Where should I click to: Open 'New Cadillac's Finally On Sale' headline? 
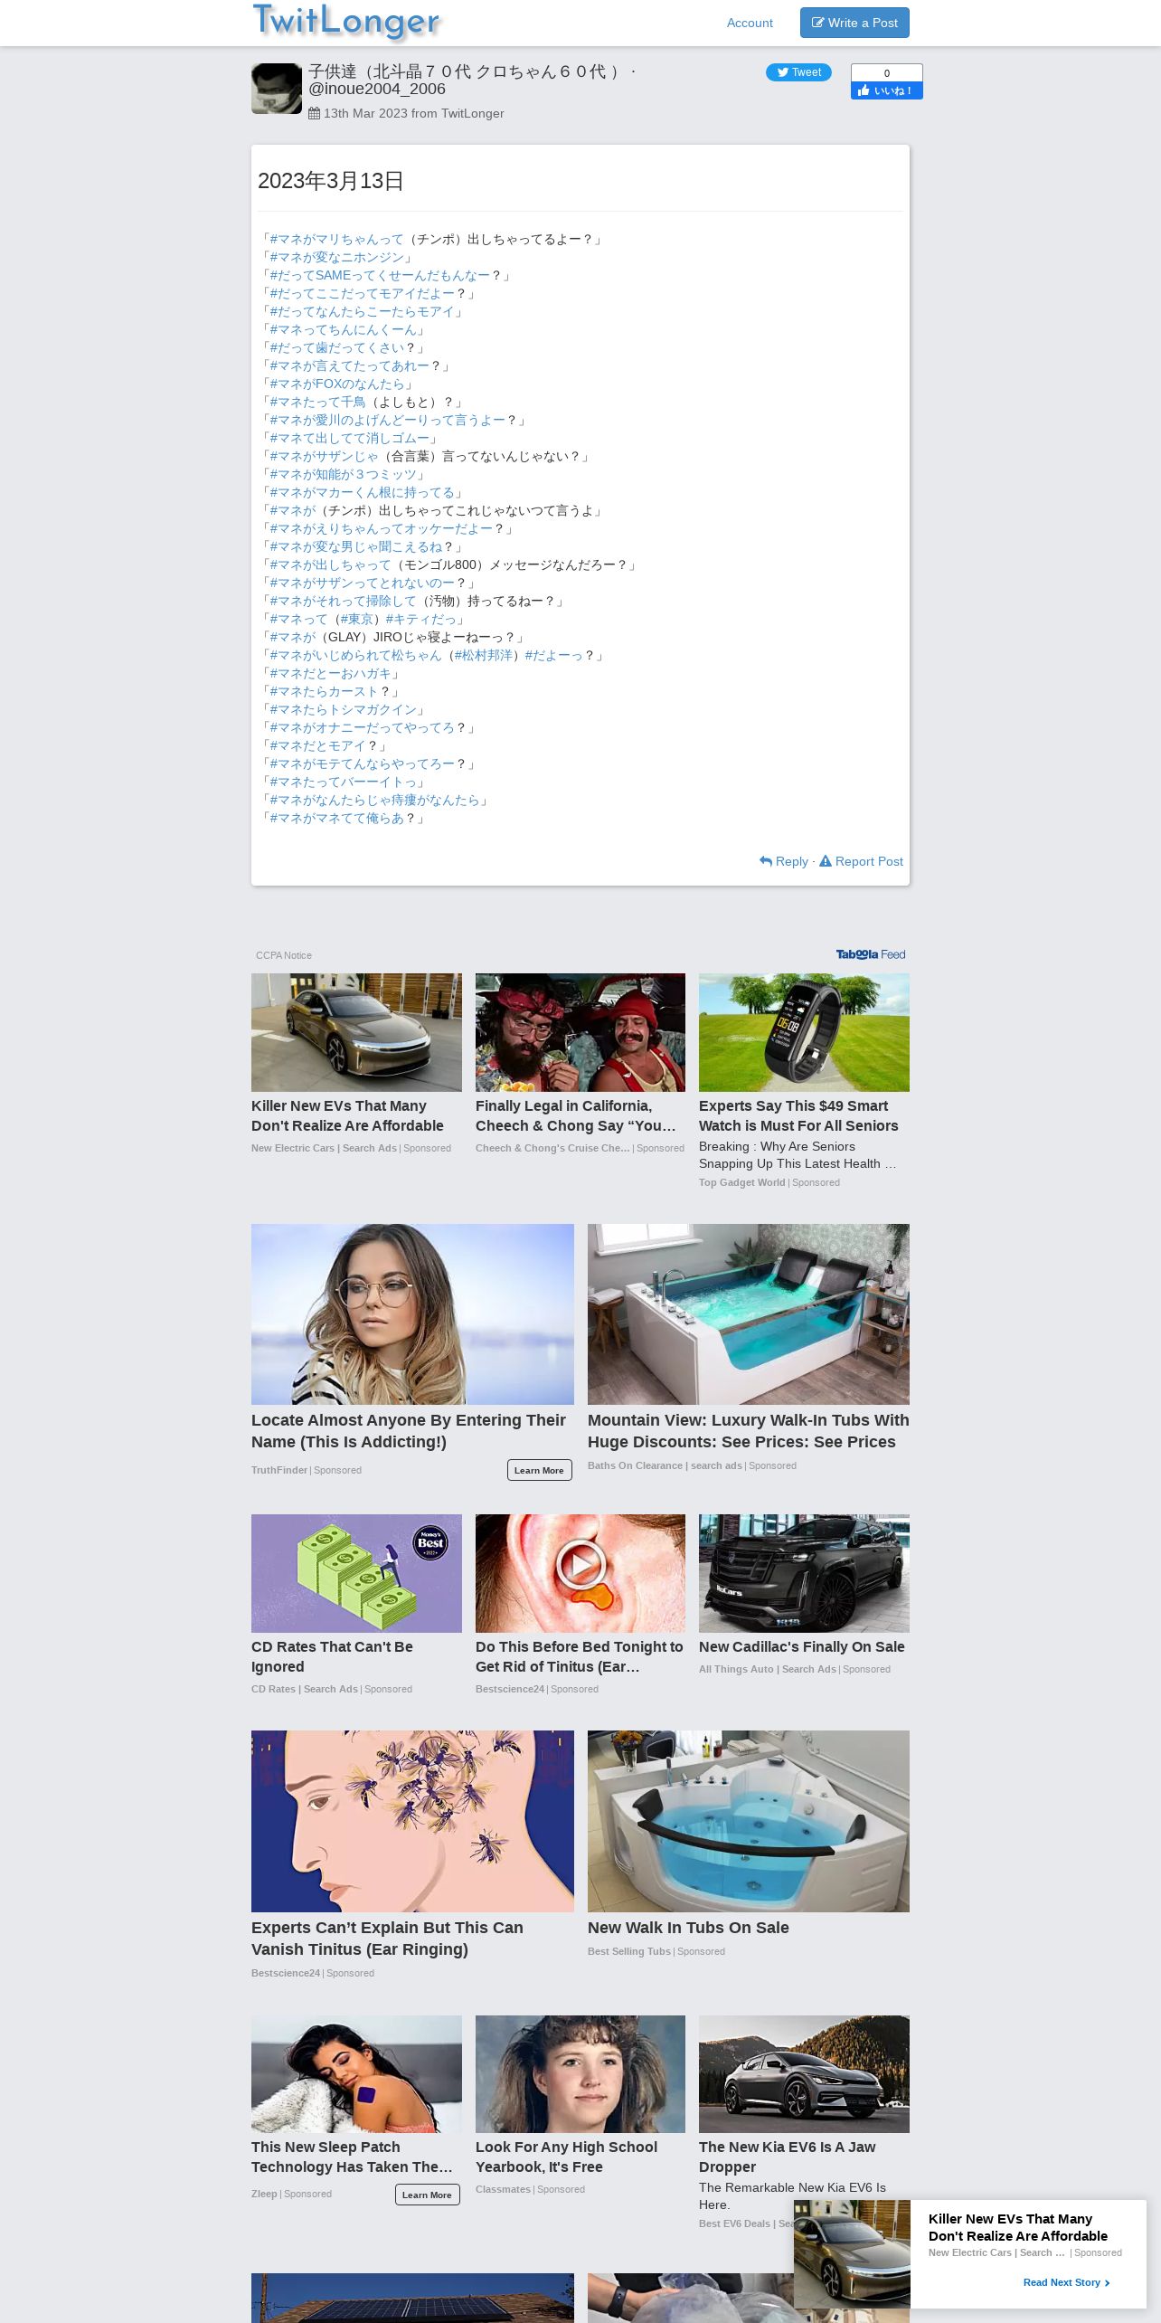point(802,1646)
